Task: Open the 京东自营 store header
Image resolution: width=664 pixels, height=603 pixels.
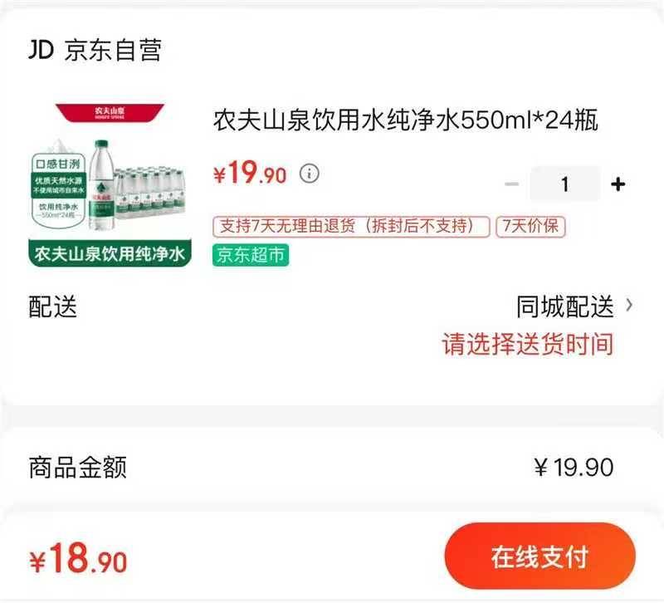Action: point(95,50)
